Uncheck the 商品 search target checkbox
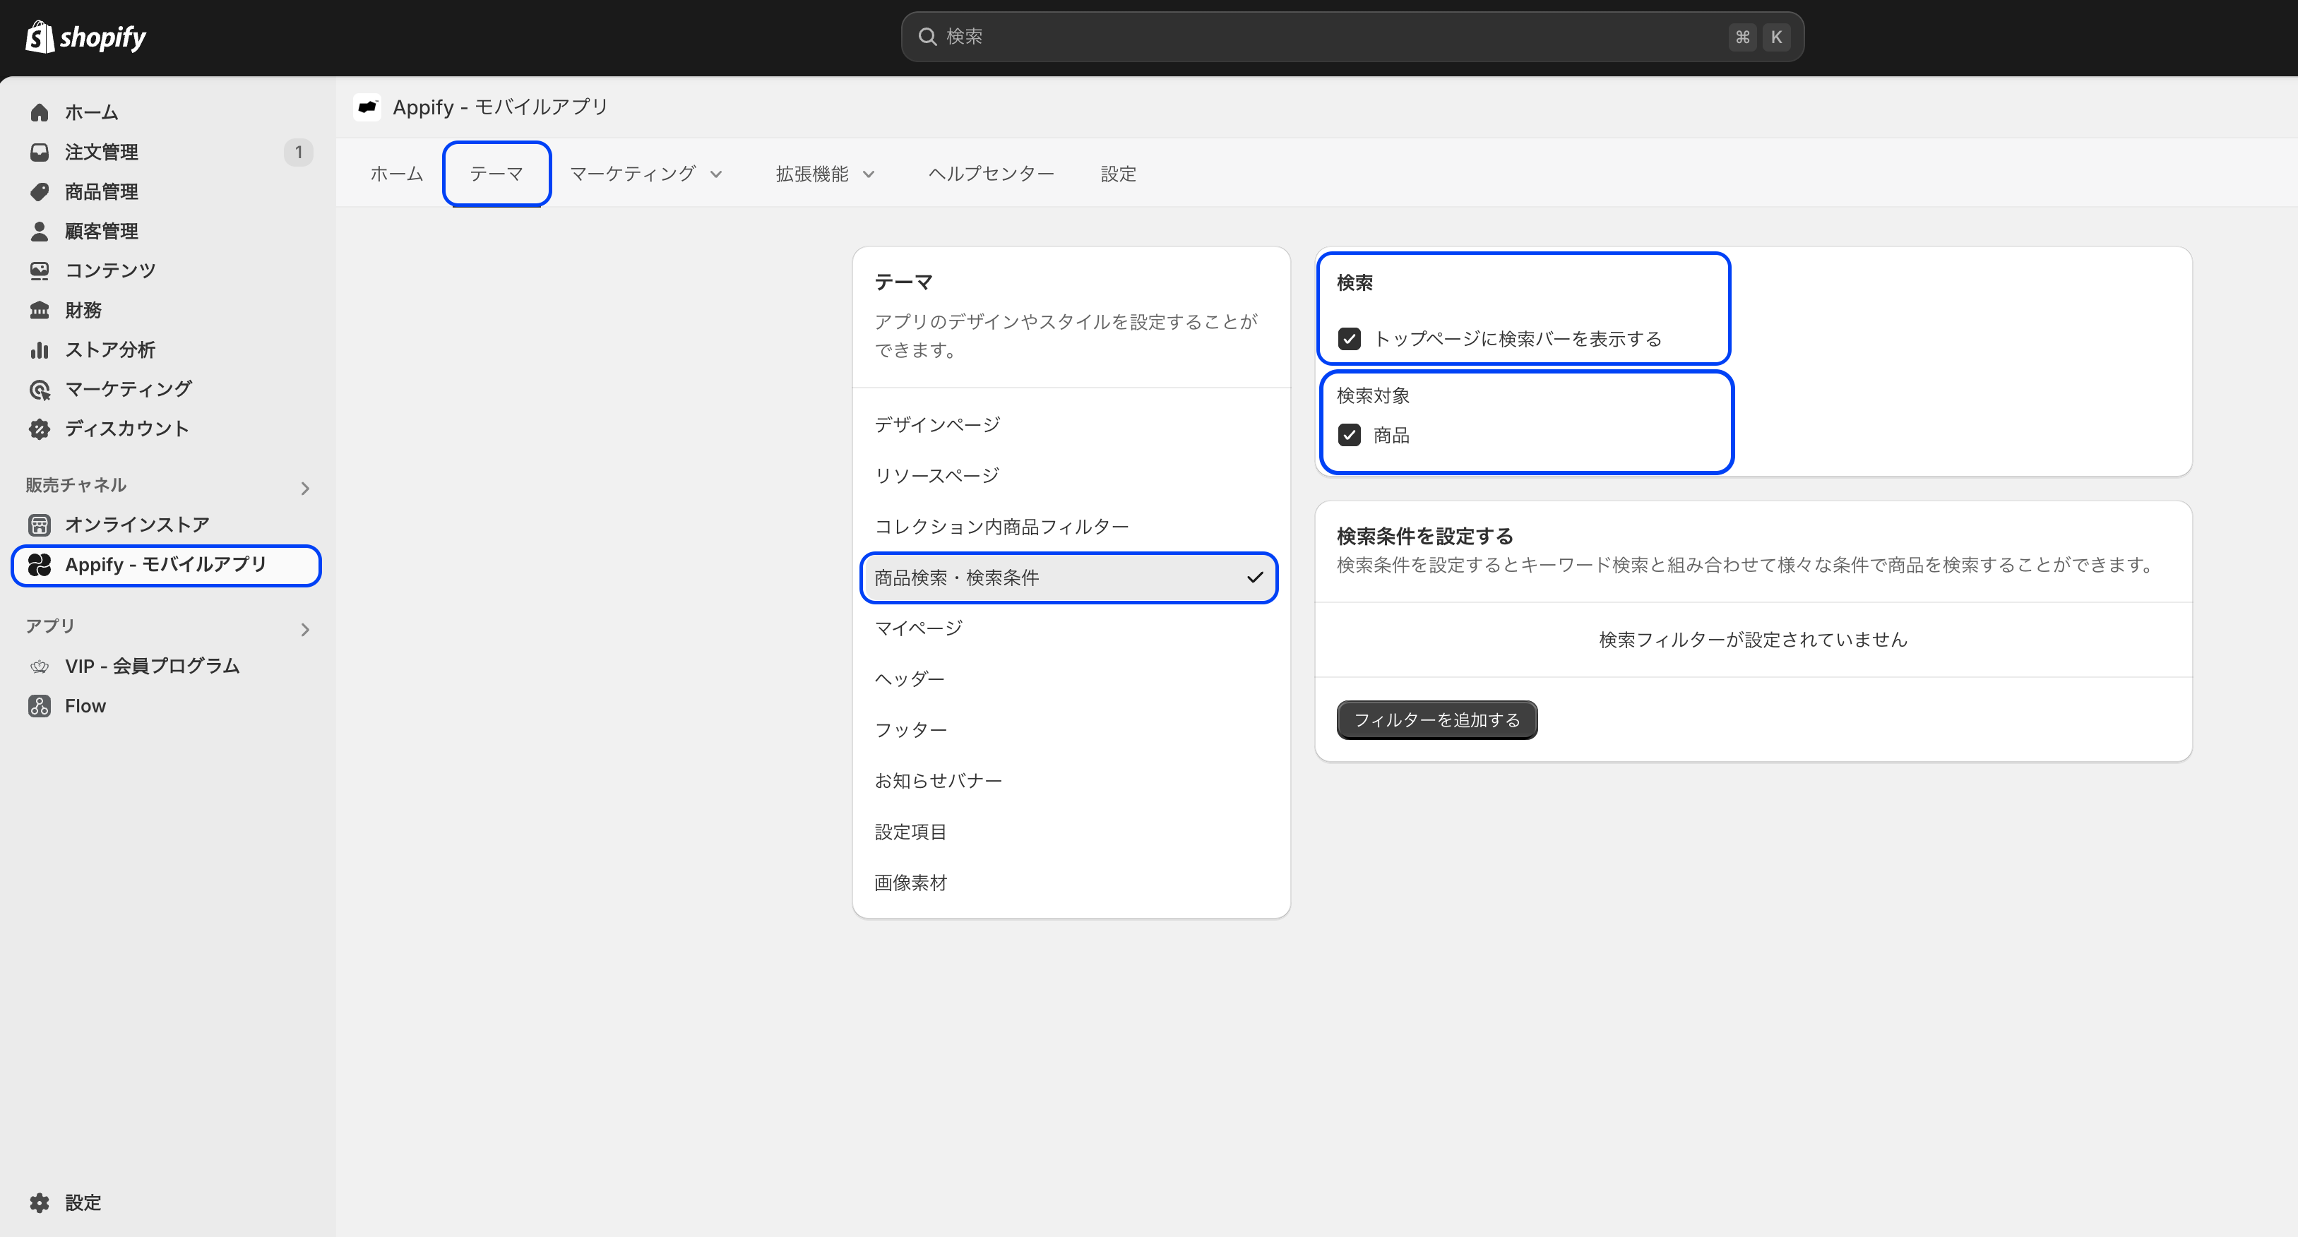Viewport: 2298px width, 1237px height. [1349, 435]
